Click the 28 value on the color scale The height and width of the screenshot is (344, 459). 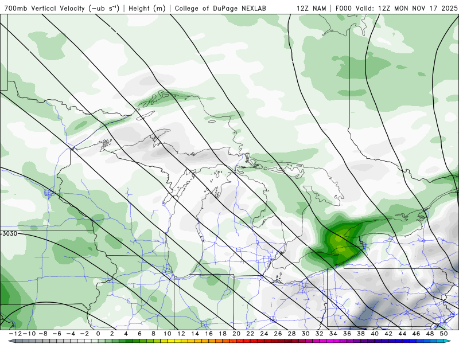coord(292,334)
